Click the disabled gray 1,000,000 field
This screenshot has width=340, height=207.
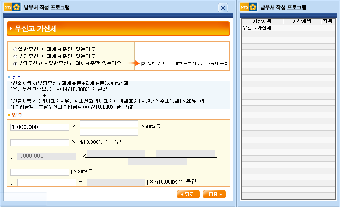pyautogui.click(x=47, y=156)
